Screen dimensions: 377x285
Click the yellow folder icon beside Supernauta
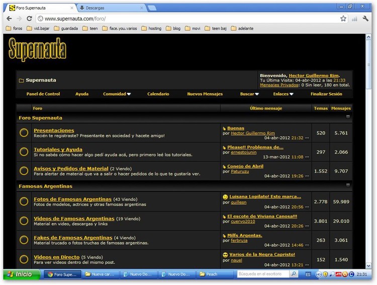tap(21, 81)
